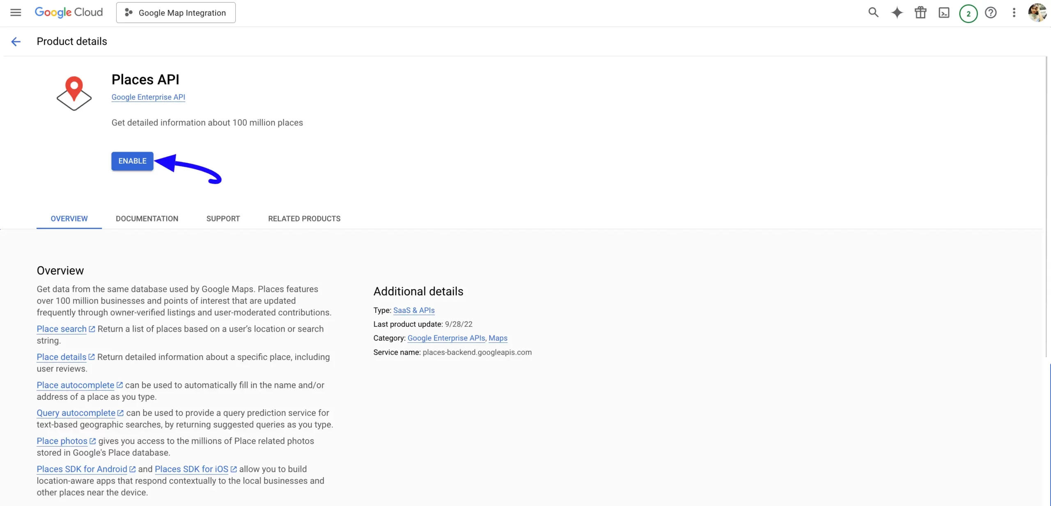
Task: Click the SaaS & APIs type link
Action: point(414,310)
